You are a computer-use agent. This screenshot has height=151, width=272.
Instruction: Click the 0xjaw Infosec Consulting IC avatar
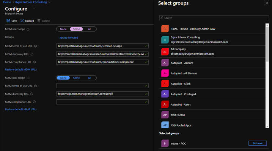165,40
